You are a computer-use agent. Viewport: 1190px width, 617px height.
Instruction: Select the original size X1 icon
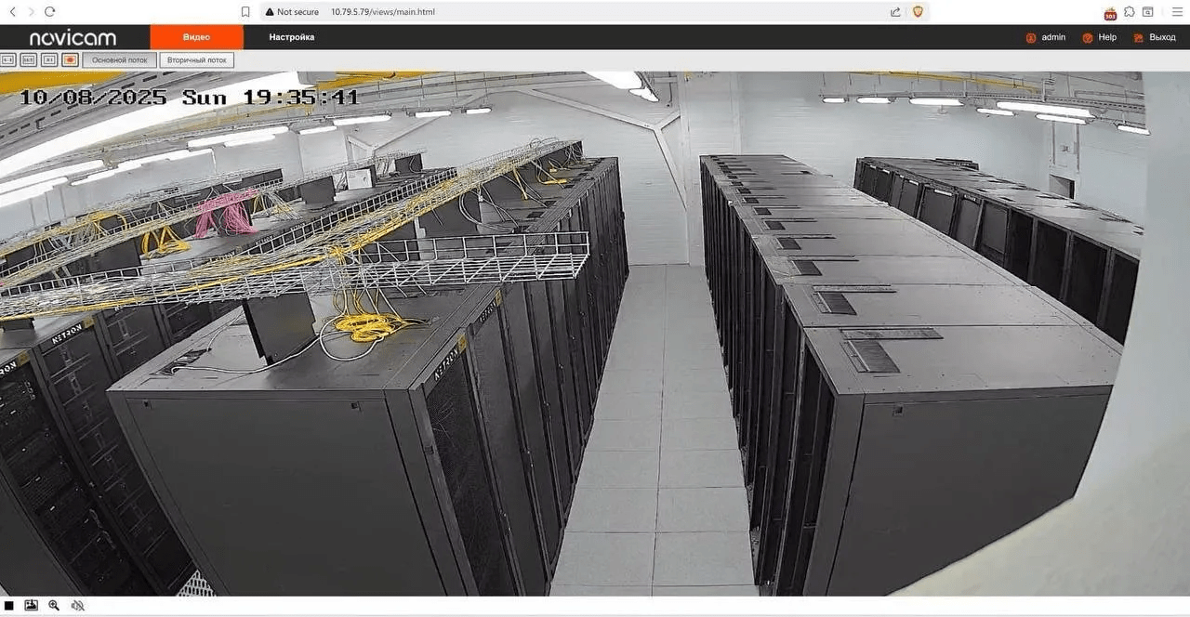49,60
